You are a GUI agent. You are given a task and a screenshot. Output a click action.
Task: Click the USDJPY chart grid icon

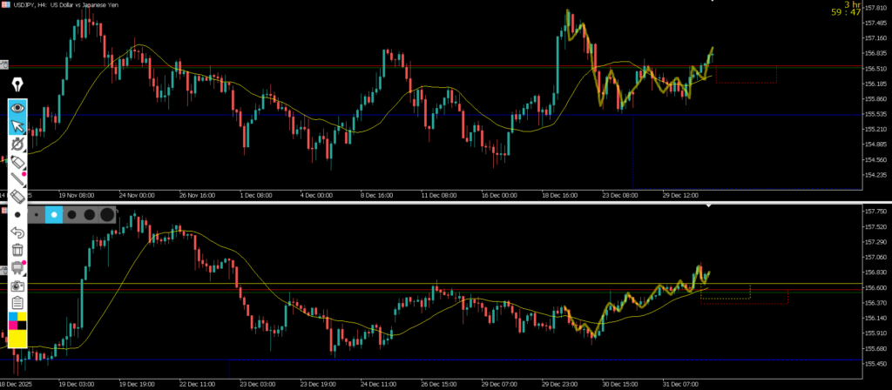[7, 5]
